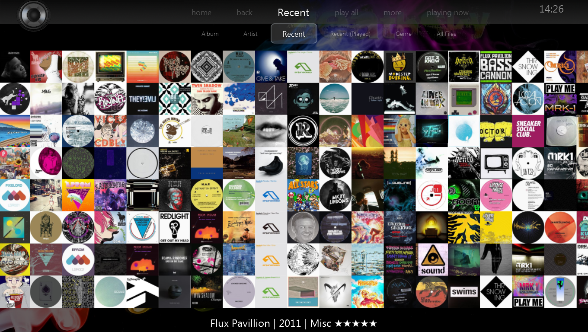The image size is (588, 332).
Task: Switch to the Recent (Played) tab
Action: 350,34
